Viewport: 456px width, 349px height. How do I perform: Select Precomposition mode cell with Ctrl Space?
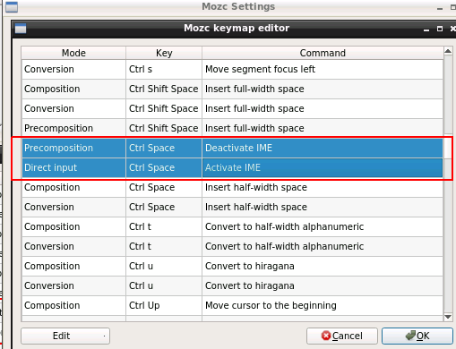point(73,148)
